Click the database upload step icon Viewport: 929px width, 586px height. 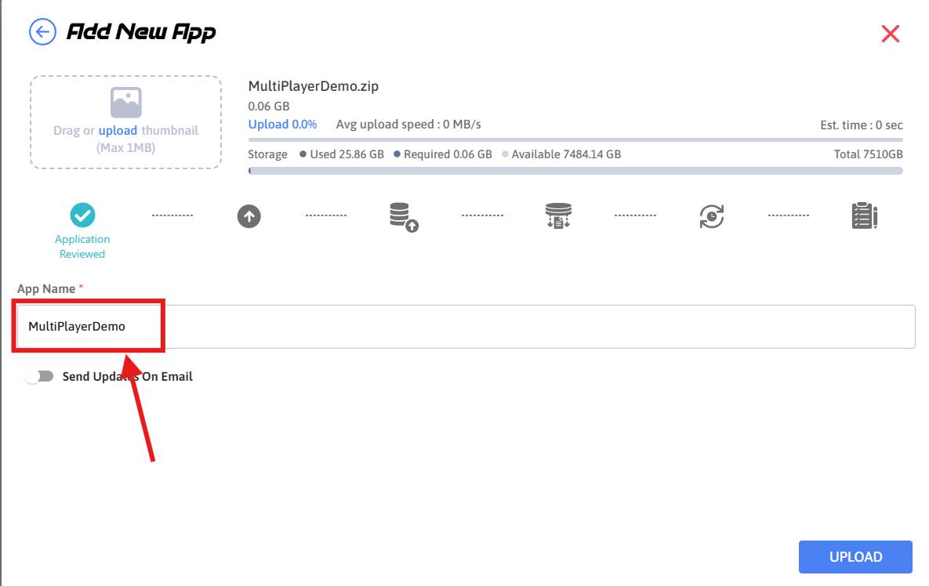click(x=403, y=216)
